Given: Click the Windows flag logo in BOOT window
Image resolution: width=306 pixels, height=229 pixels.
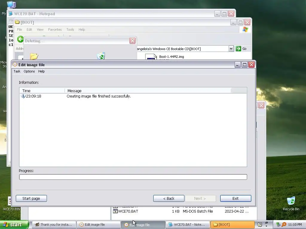Looking at the screenshot, I should click(245, 30).
